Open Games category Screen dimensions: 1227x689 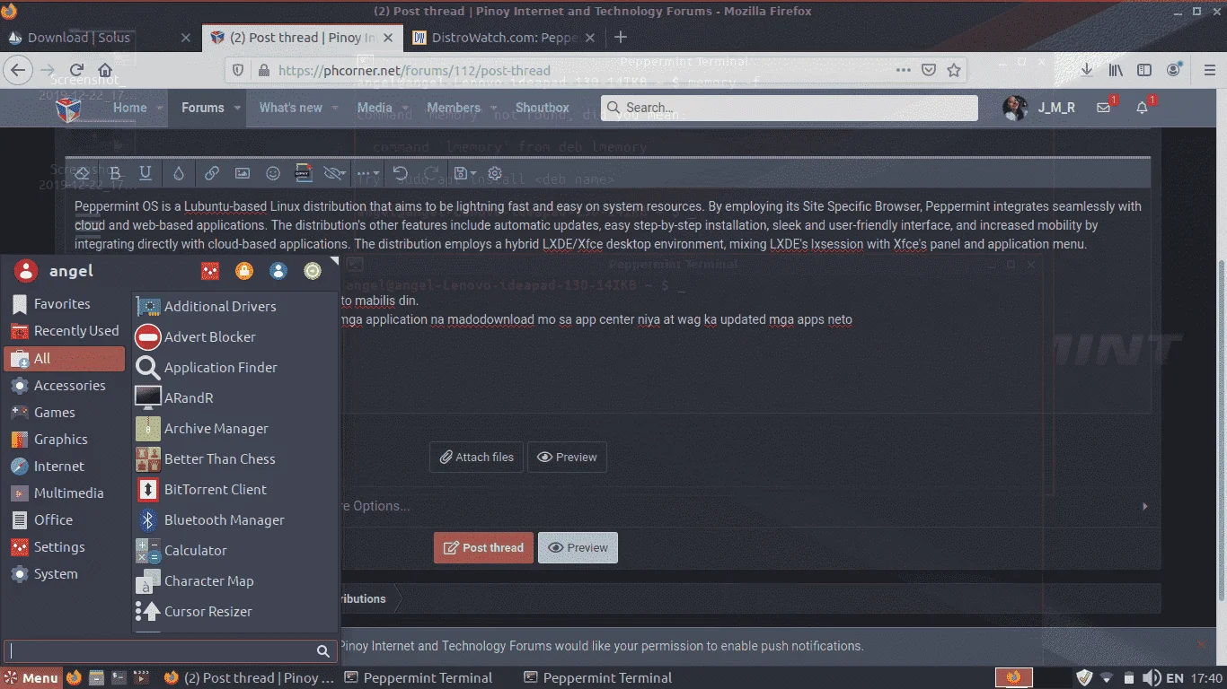point(65,412)
